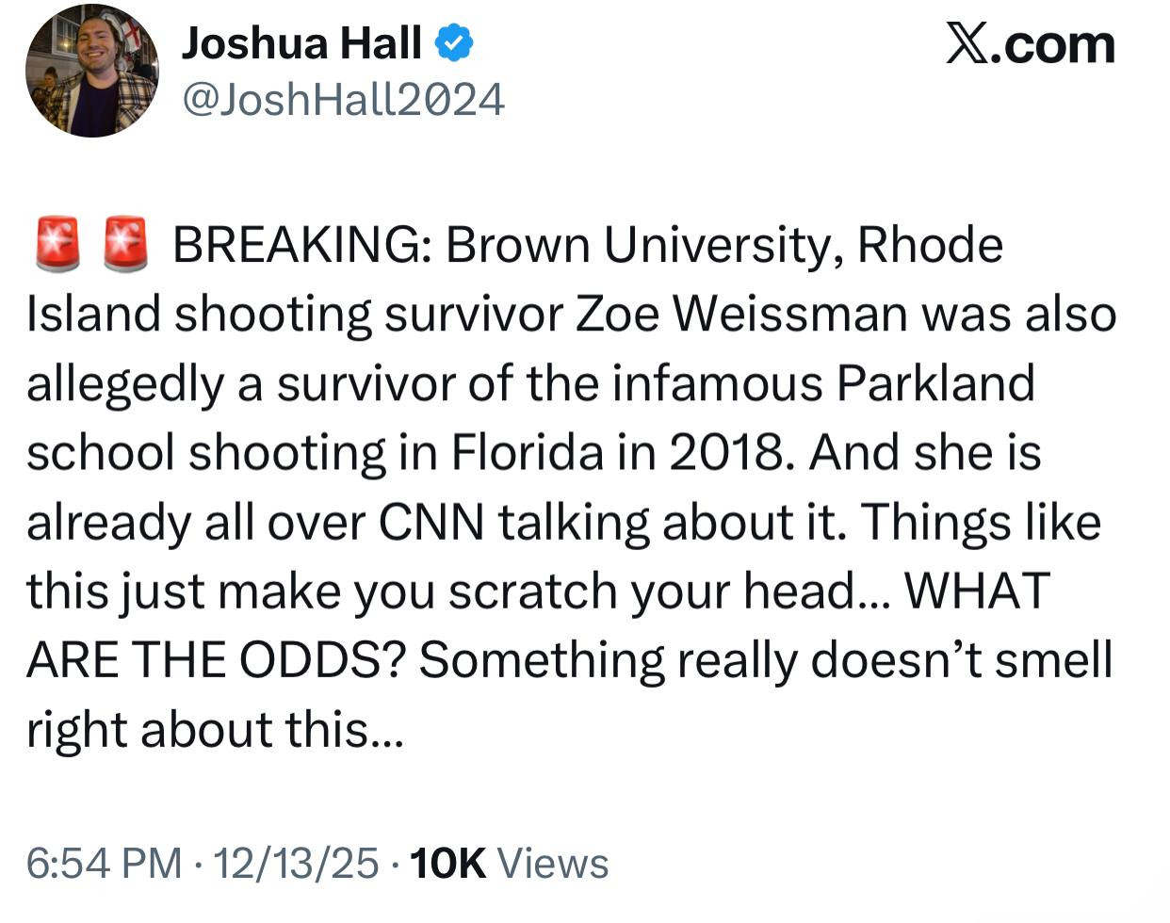1170x923 pixels.
Task: Open the @JoshHall2024 handle link
Action: [343, 99]
